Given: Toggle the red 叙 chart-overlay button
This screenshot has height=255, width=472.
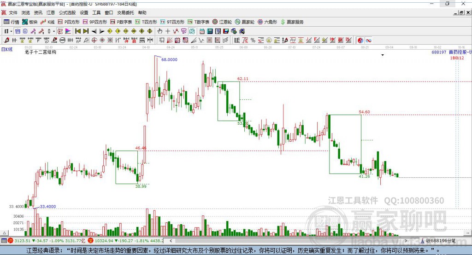Looking at the screenshot, I should coord(60,31).
